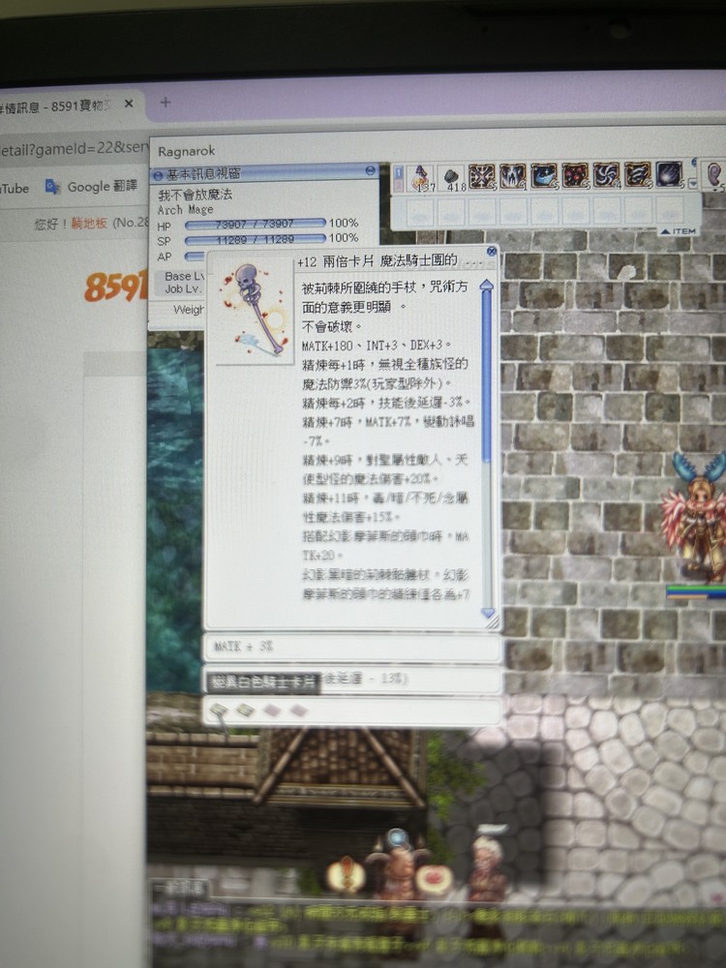Collapse the ITEM hotbar toggle
Image resolution: width=726 pixels, height=968 pixels.
click(678, 231)
